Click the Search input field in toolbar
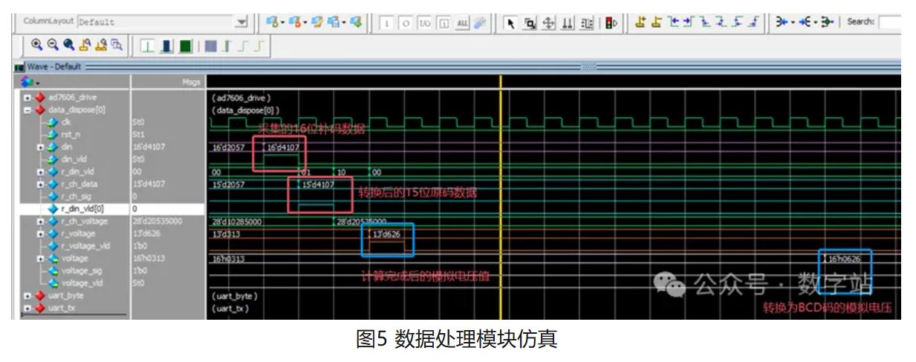The image size is (916, 362). coord(889,22)
